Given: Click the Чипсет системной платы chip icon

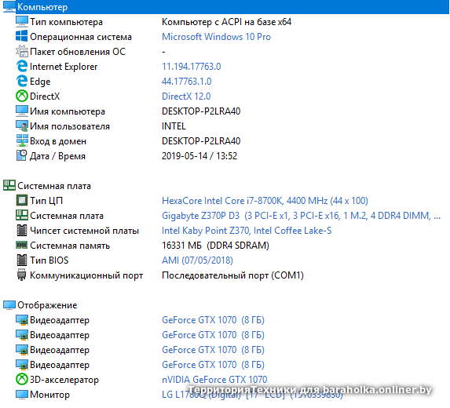Looking at the screenshot, I should click(22, 230).
